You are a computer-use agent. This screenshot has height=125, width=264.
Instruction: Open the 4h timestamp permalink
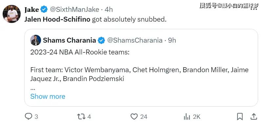coord(109,10)
